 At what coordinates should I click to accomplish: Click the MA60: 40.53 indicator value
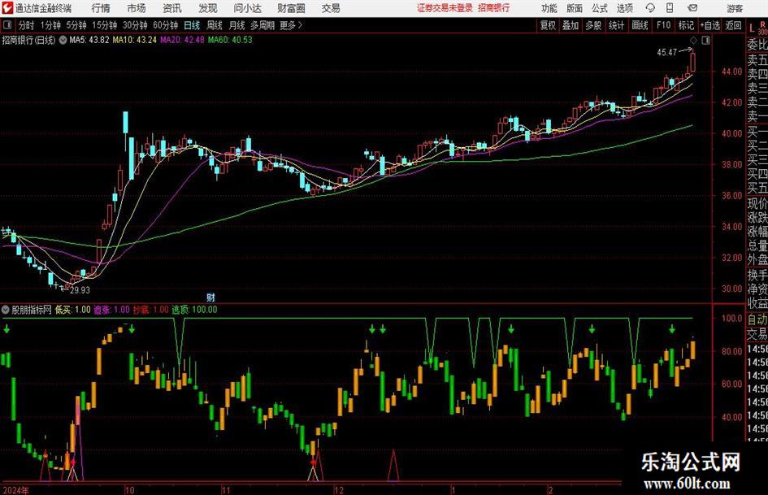pos(230,40)
